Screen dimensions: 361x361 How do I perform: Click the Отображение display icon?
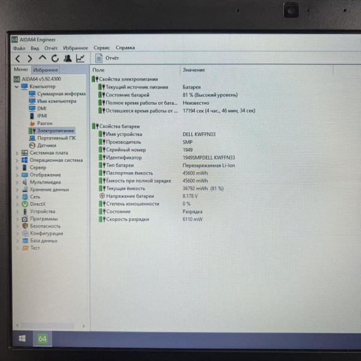coord(25,175)
